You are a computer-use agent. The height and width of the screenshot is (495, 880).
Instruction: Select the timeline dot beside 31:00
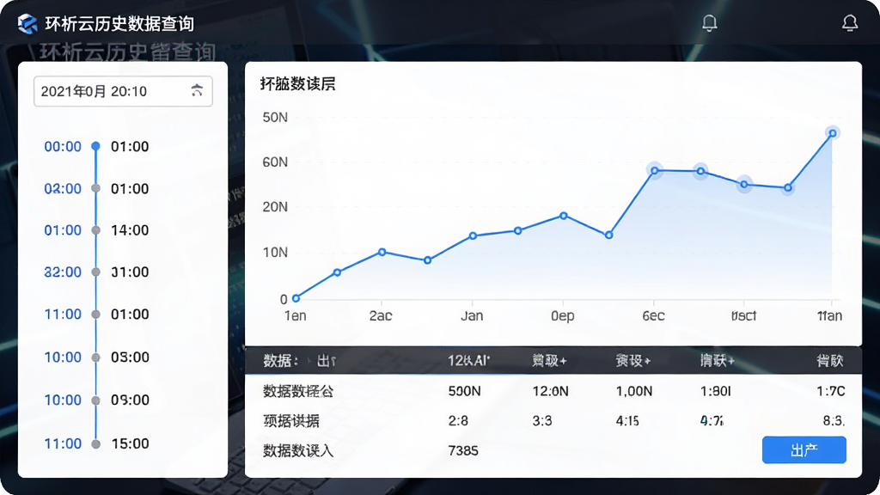[96, 272]
